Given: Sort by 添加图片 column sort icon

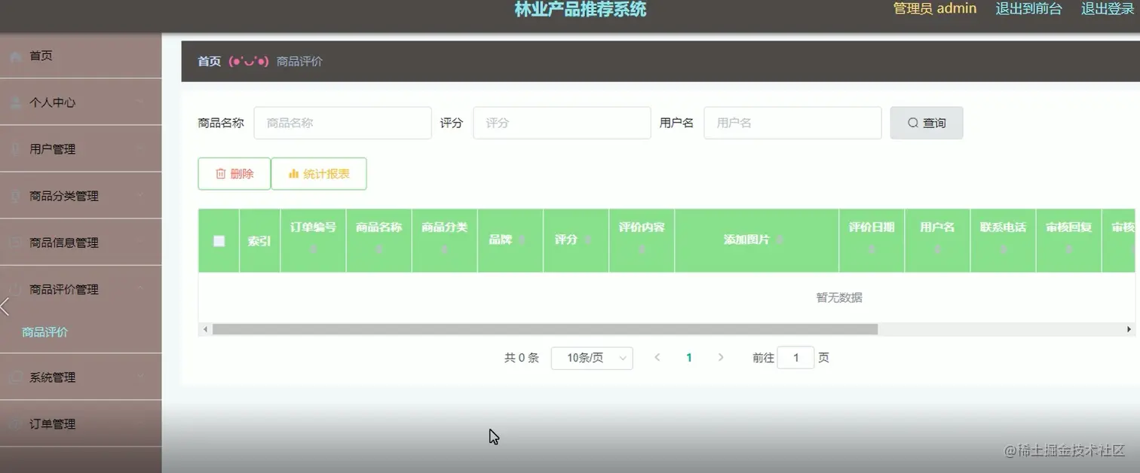Looking at the screenshot, I should [780, 240].
